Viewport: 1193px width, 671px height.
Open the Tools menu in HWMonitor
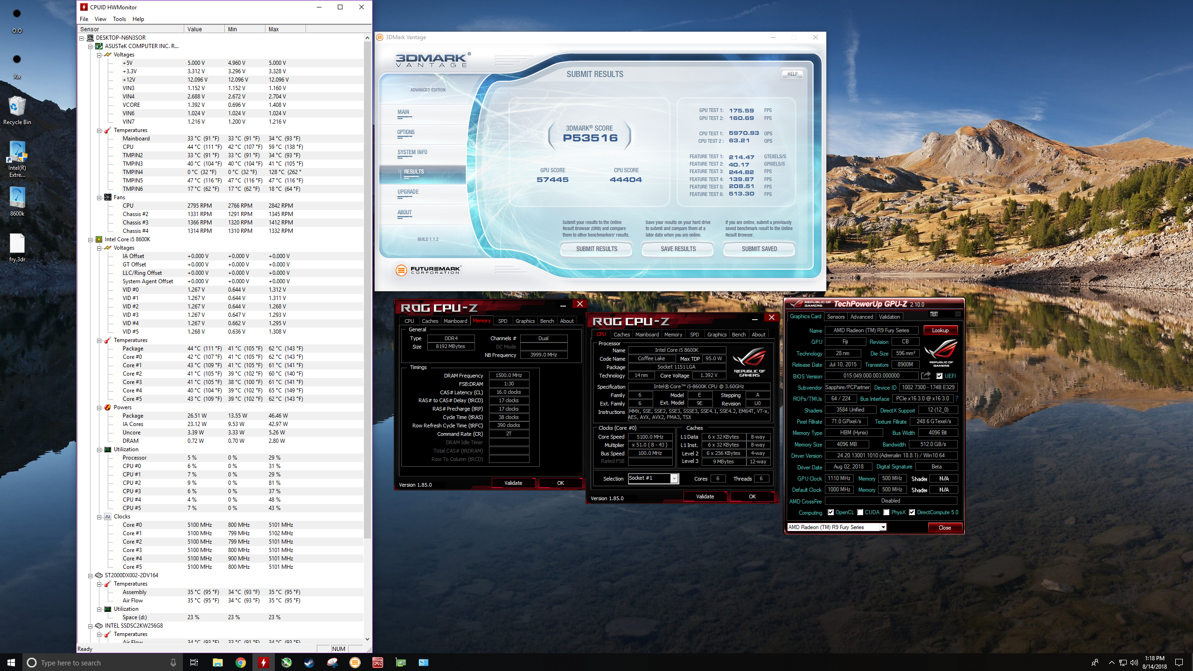tap(119, 19)
